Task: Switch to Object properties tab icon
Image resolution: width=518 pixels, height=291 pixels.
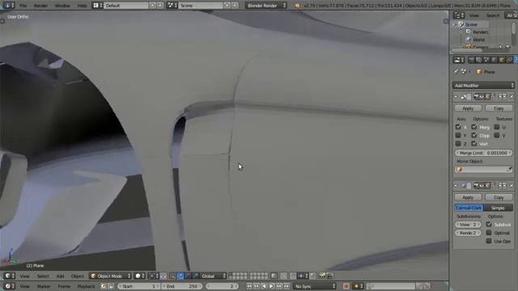Action: 502,60
